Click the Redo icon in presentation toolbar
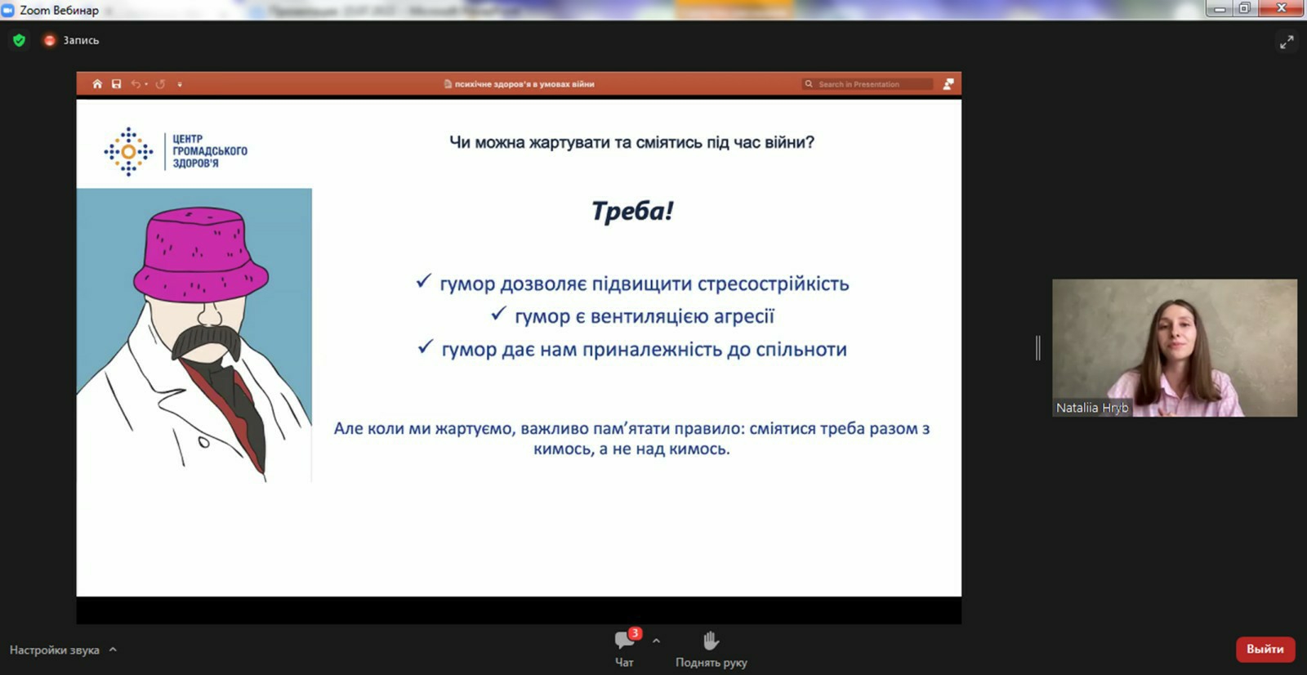Screen dimensions: 1307x675 coord(160,84)
